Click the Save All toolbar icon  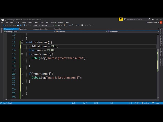(x=21, y=25)
